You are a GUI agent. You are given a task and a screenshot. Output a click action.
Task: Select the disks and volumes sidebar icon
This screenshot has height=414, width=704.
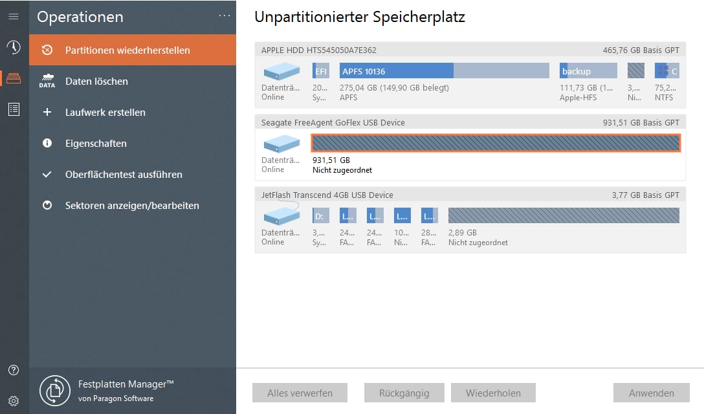click(x=14, y=78)
